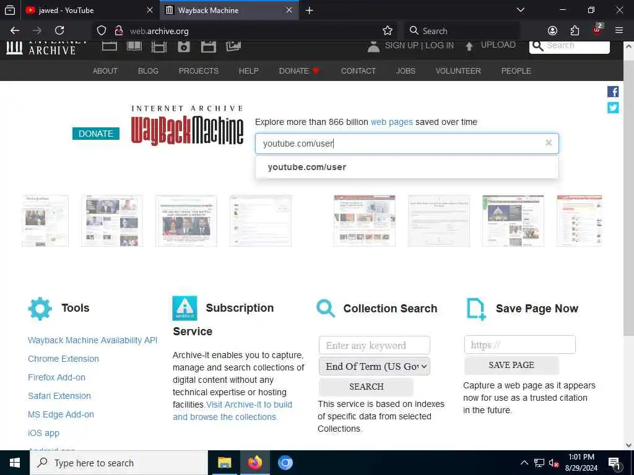The image size is (634, 475).
Task: Click the uBlock extension icon
Action: click(x=597, y=30)
